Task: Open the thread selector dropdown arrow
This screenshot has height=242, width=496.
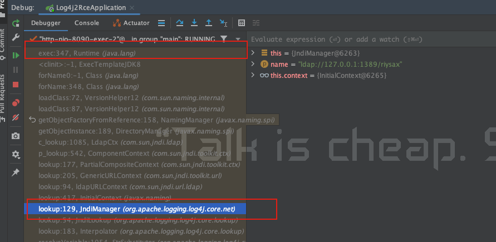Action: click(x=238, y=39)
